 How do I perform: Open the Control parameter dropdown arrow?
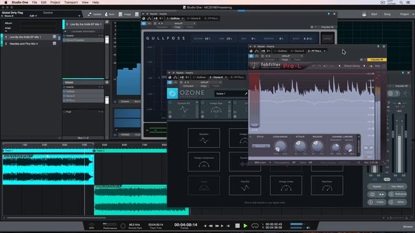[79, 16]
